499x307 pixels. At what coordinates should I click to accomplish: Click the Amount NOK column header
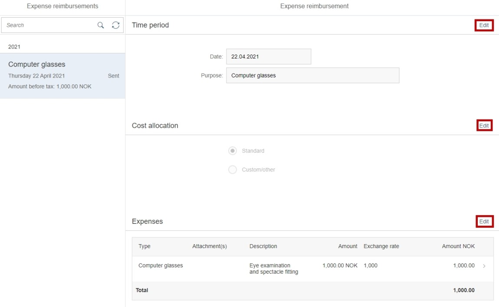click(458, 246)
